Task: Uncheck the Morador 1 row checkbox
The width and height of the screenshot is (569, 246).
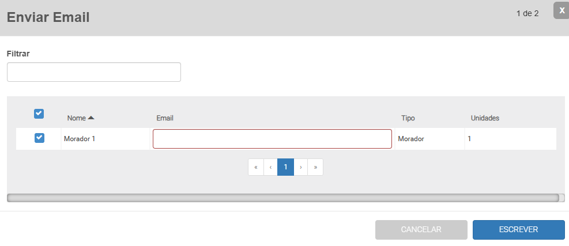Action: point(39,138)
